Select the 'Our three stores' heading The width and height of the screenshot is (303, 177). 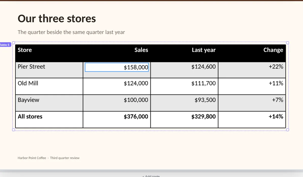(x=57, y=19)
